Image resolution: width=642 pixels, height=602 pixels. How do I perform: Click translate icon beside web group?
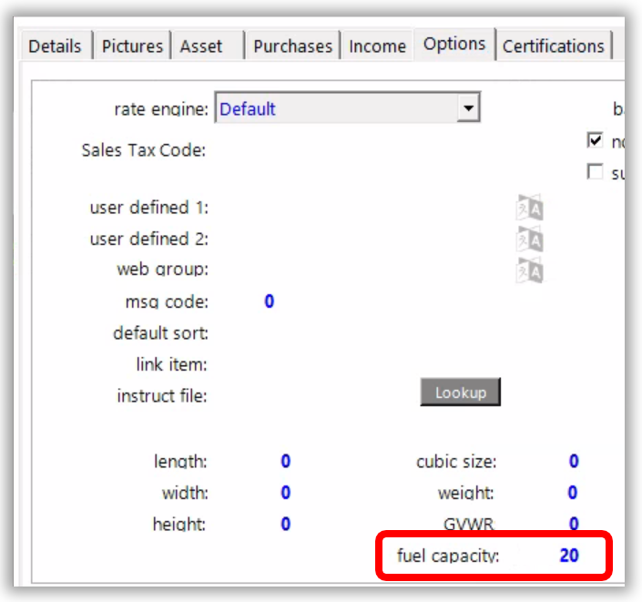(529, 270)
